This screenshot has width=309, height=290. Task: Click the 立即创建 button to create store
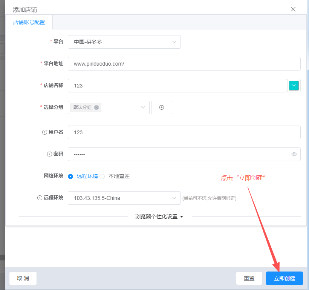(284, 278)
